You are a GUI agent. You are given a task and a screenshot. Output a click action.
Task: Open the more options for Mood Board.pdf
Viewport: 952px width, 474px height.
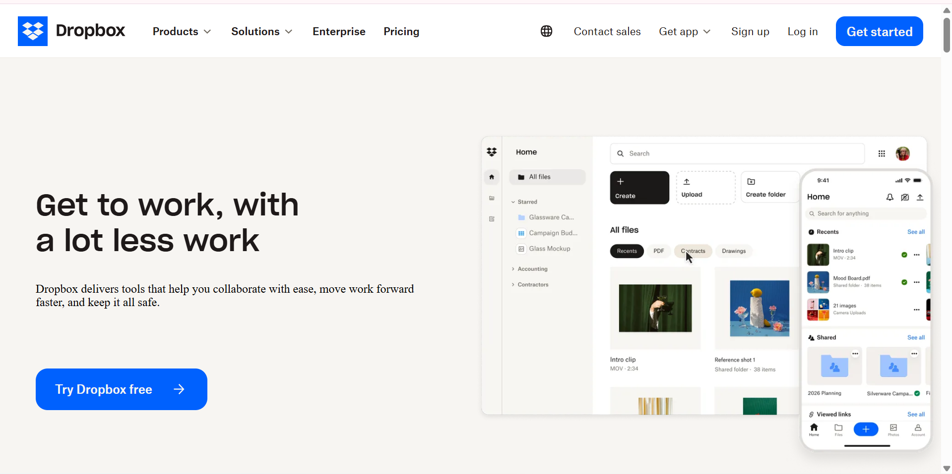coord(917,282)
